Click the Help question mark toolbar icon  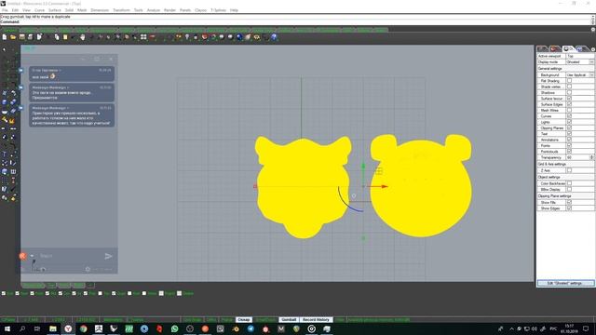click(x=274, y=37)
